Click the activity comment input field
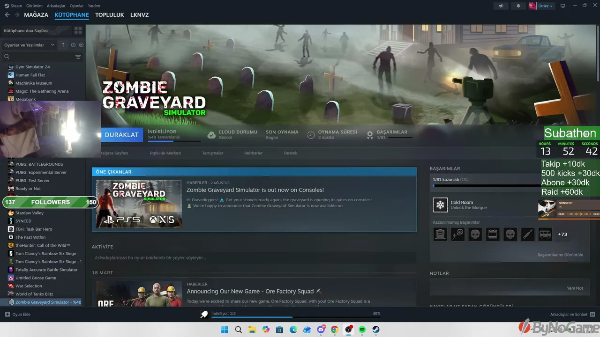The image size is (600, 337). (x=254, y=258)
